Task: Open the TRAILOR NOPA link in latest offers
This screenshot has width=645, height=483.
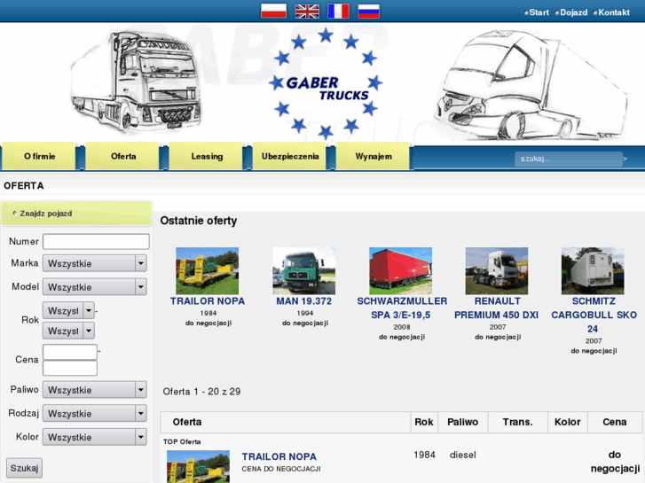Action: 208,301
